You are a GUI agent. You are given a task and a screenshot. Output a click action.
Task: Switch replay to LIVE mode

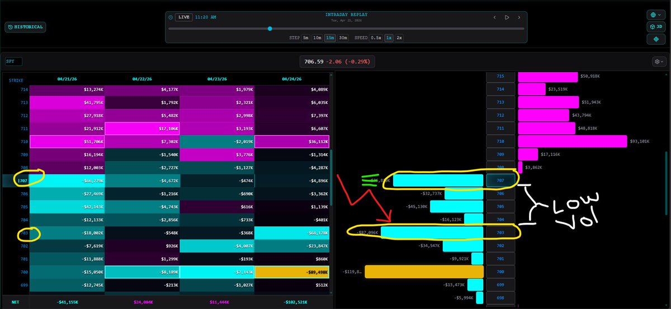(x=184, y=17)
